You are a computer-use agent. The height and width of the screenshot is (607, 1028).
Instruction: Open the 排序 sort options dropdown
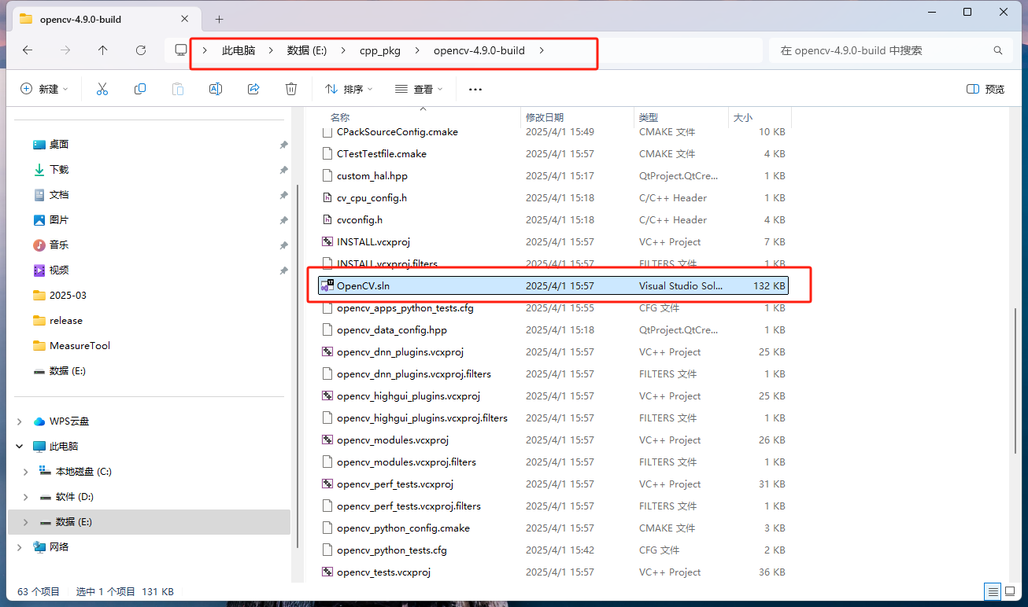coord(348,88)
